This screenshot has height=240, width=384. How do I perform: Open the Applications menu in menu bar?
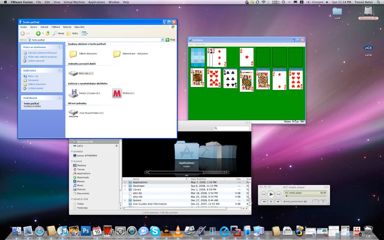click(96, 2)
